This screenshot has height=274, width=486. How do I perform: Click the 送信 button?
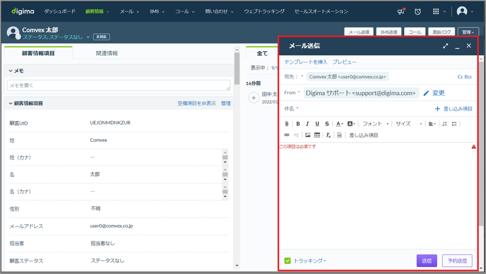tap(427, 261)
